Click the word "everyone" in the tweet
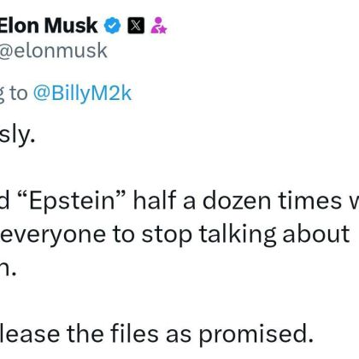359x359 pixels. pyautogui.click(x=54, y=235)
